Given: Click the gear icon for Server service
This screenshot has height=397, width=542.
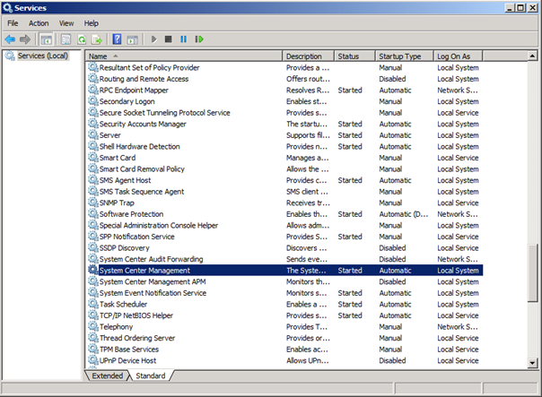Looking at the screenshot, I should tap(92, 134).
